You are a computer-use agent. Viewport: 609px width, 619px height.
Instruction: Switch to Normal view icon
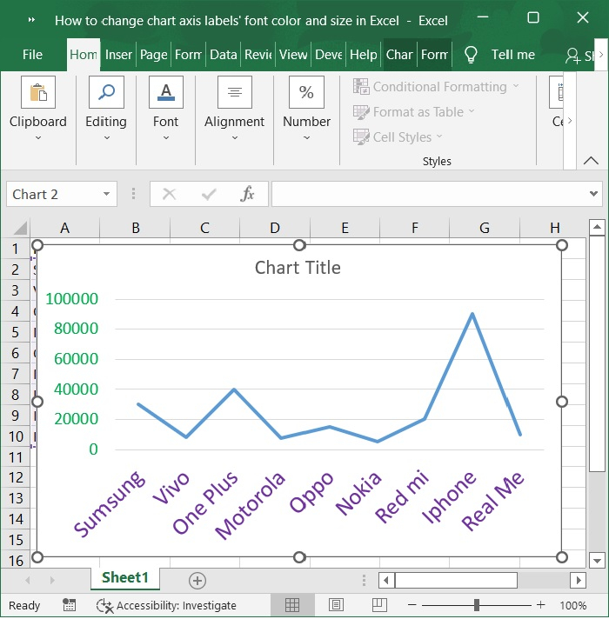click(292, 605)
